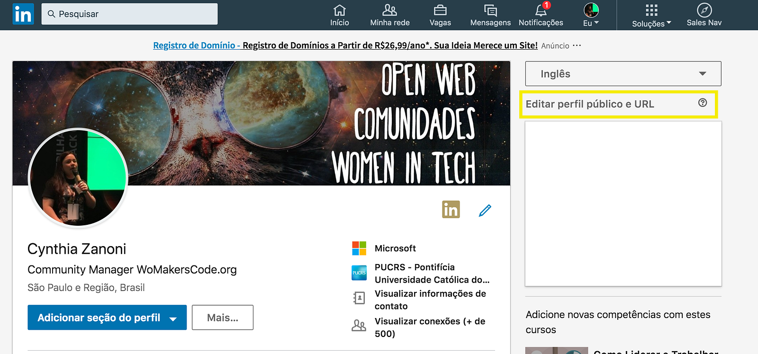
Task: Click the Mais... button
Action: tap(223, 318)
